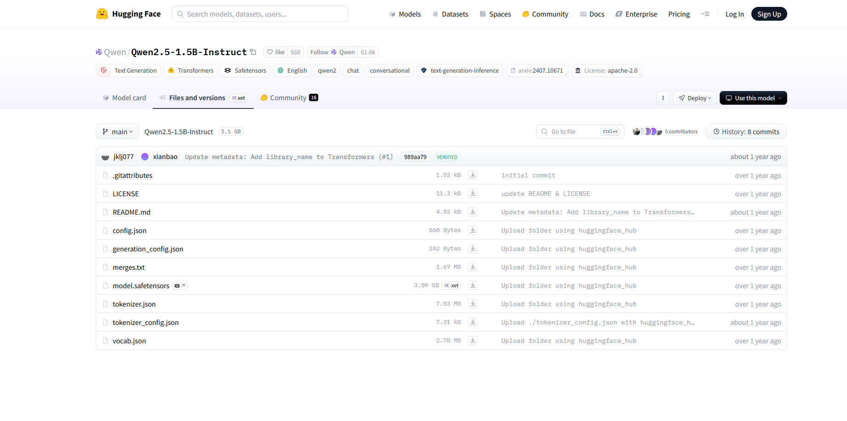Screen dimensions: 847x421
Task: Select the English language tag
Action: click(292, 70)
